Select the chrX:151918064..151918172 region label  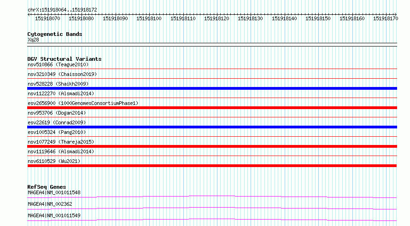pyautogui.click(x=62, y=10)
